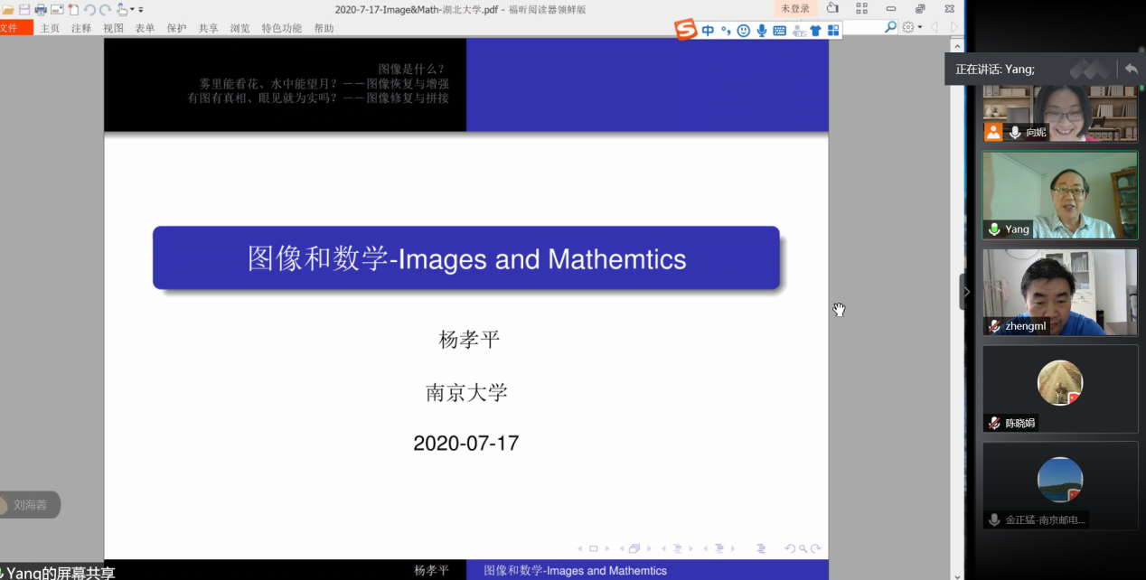Click the search magnifier icon
1146x580 pixels.
click(x=890, y=27)
